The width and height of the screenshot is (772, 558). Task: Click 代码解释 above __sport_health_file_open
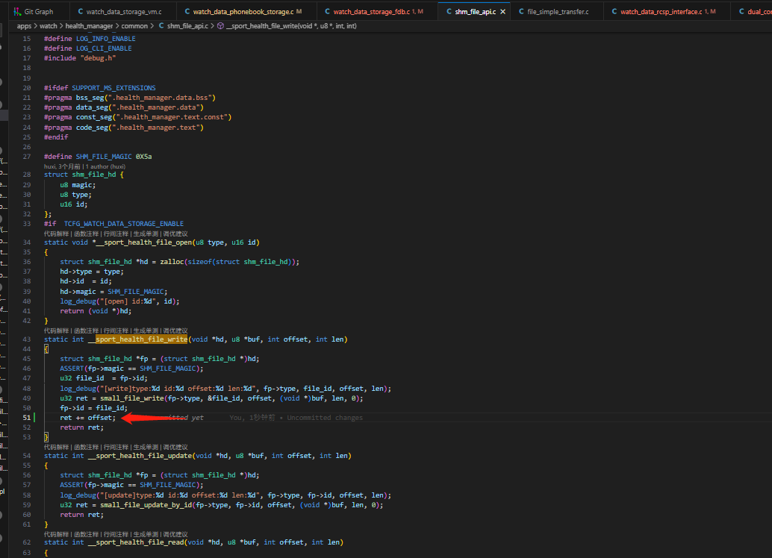[56, 233]
